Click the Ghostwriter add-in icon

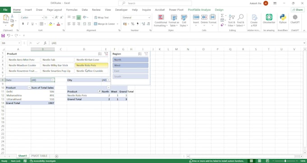[x=269, y=17]
